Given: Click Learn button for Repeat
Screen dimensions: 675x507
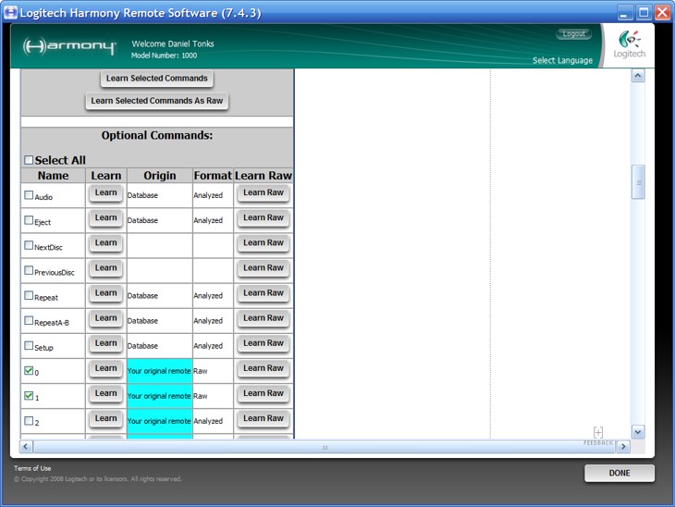Looking at the screenshot, I should pos(106,293).
